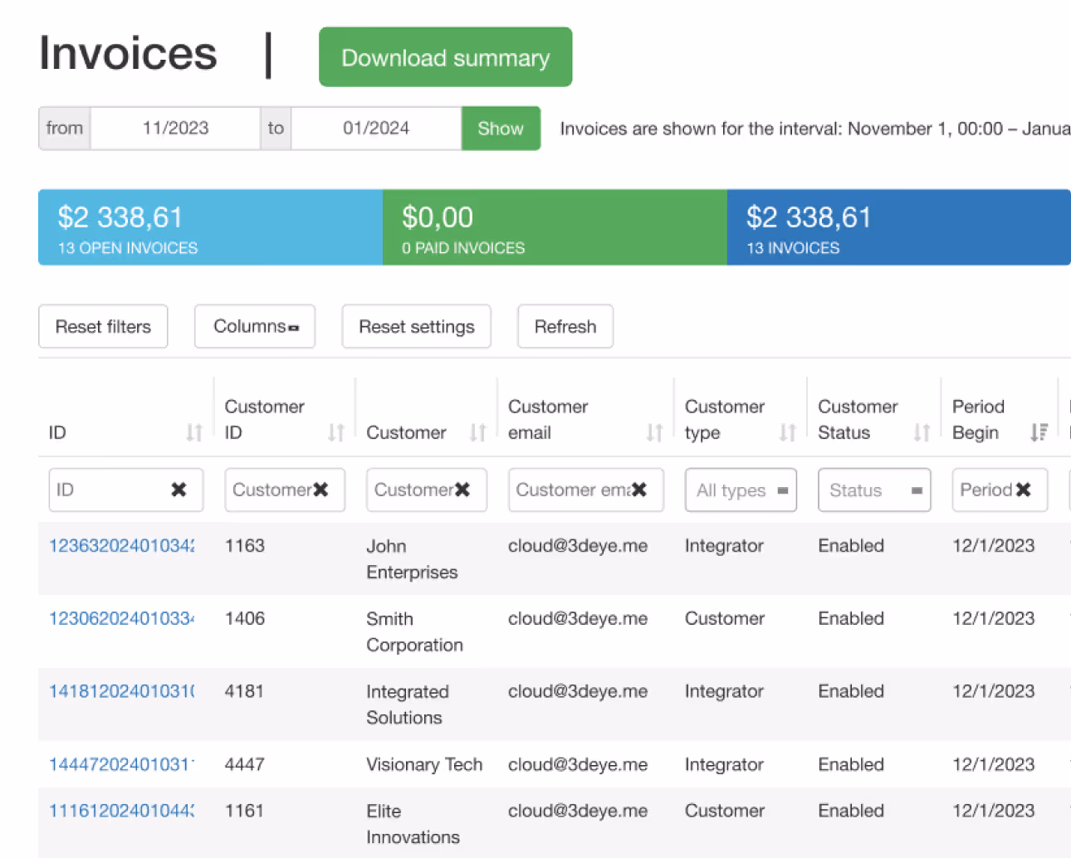Clear the ID filter with X
1071x858 pixels.
(178, 490)
